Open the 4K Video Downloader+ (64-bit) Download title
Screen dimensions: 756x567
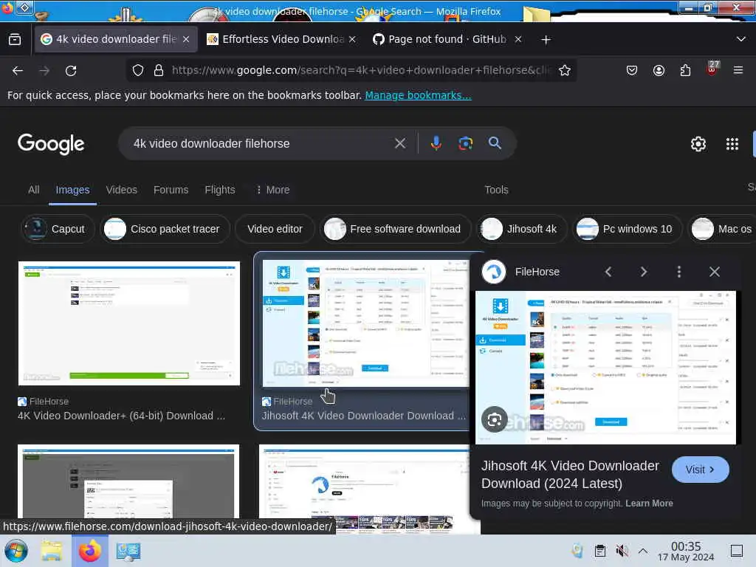coord(122,416)
